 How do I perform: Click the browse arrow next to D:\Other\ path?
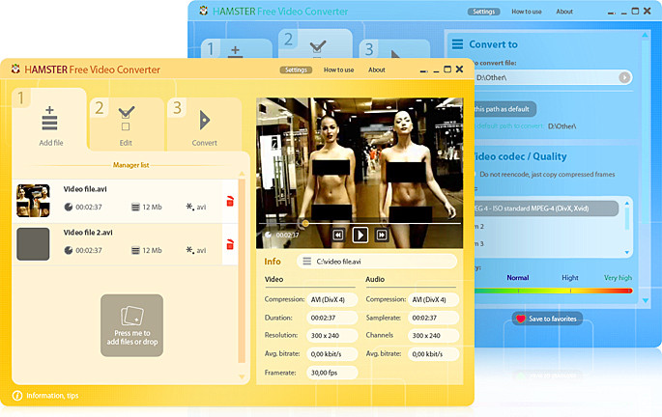(x=624, y=77)
